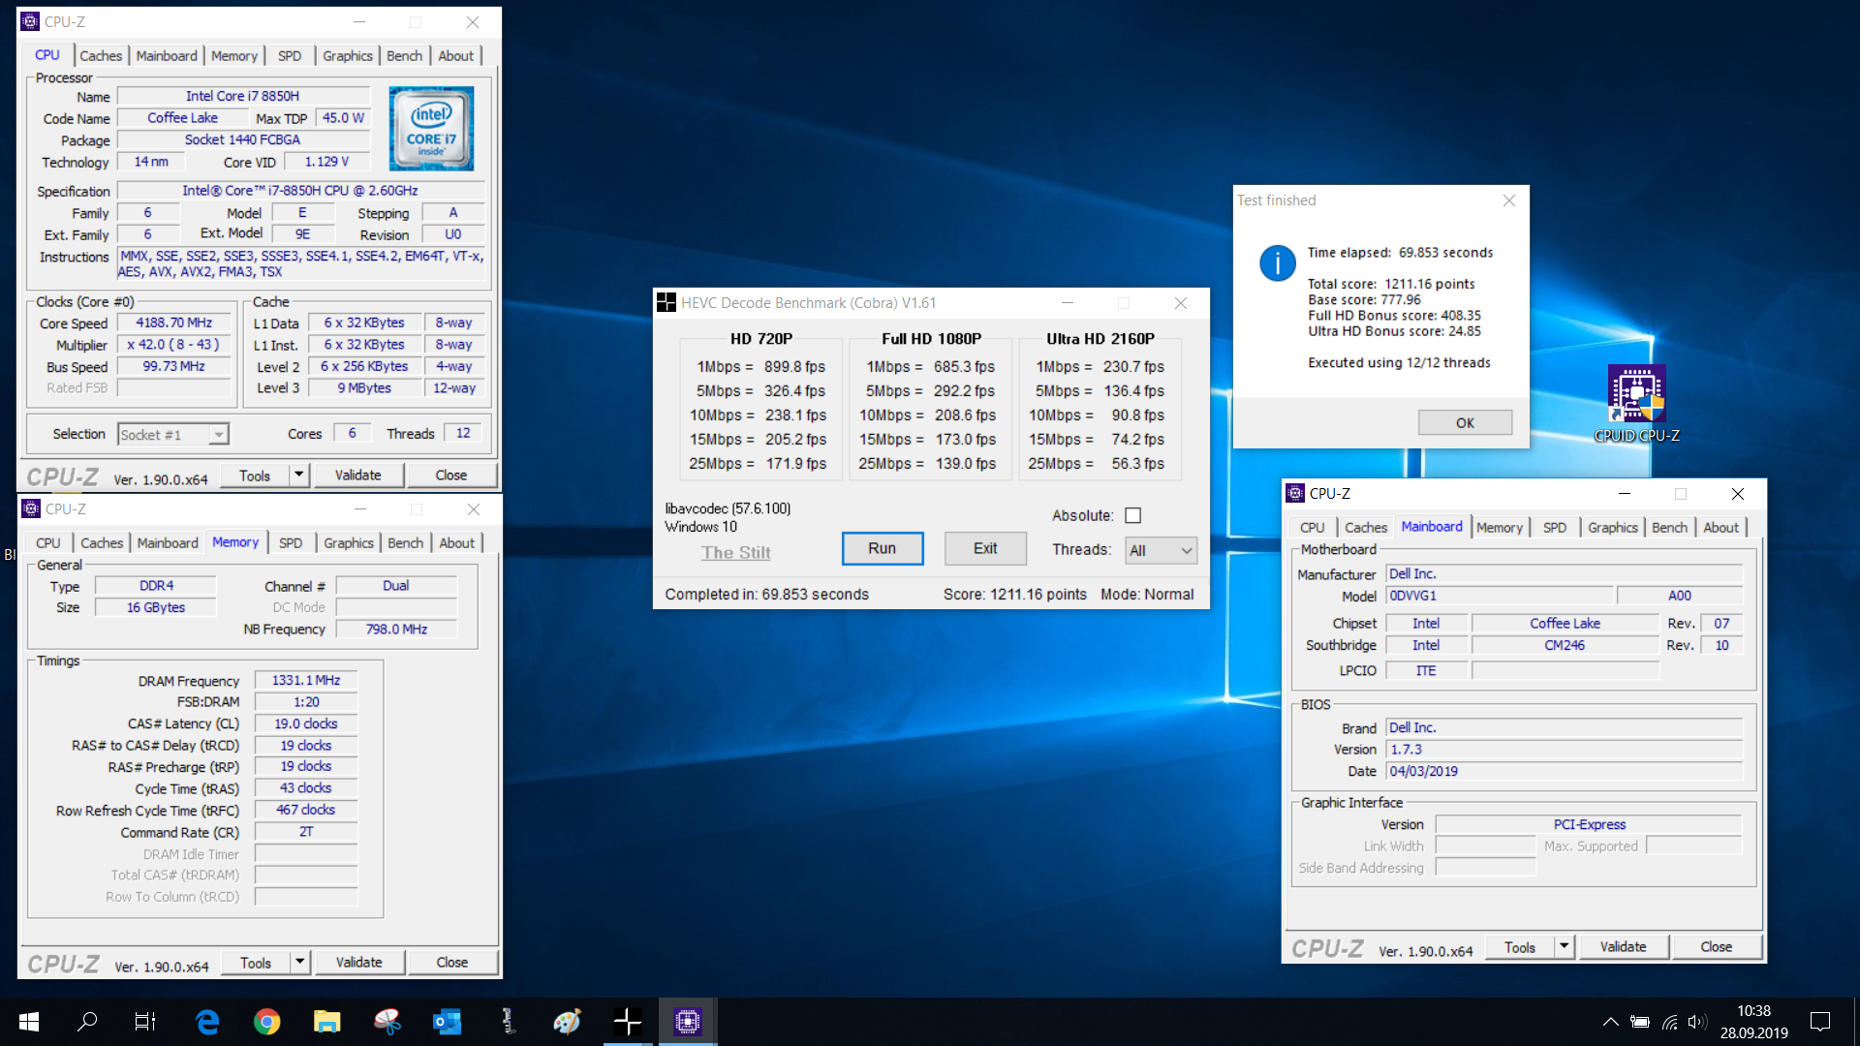Open Wi-Fi network tray icon
The height and width of the screenshot is (1046, 1860).
[x=1669, y=1022]
